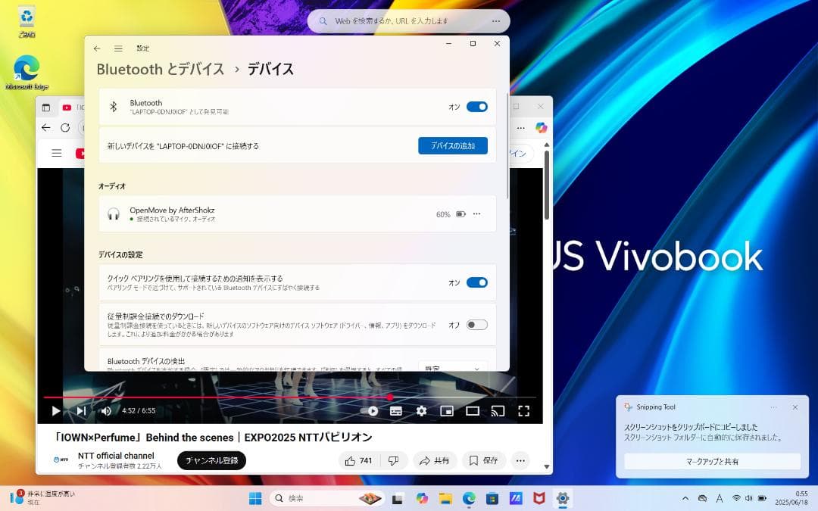Enter fullscreen on the YouTube video
Viewport: 818px width, 511px height.
tap(523, 411)
